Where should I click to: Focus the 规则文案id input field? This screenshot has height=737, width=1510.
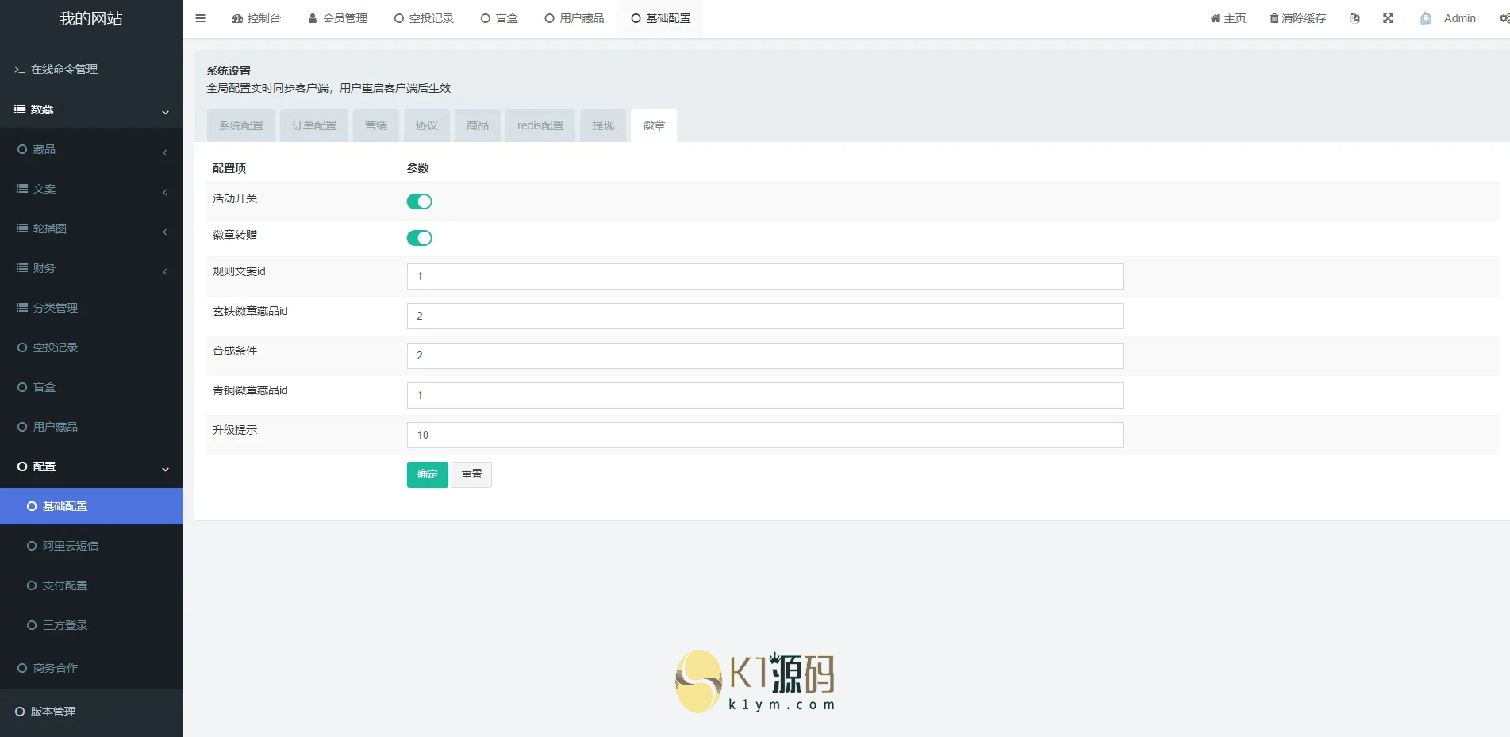point(765,276)
